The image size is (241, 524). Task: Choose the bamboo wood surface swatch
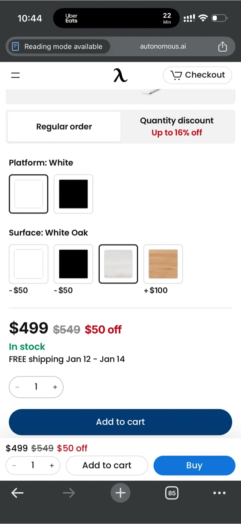pos(163,264)
